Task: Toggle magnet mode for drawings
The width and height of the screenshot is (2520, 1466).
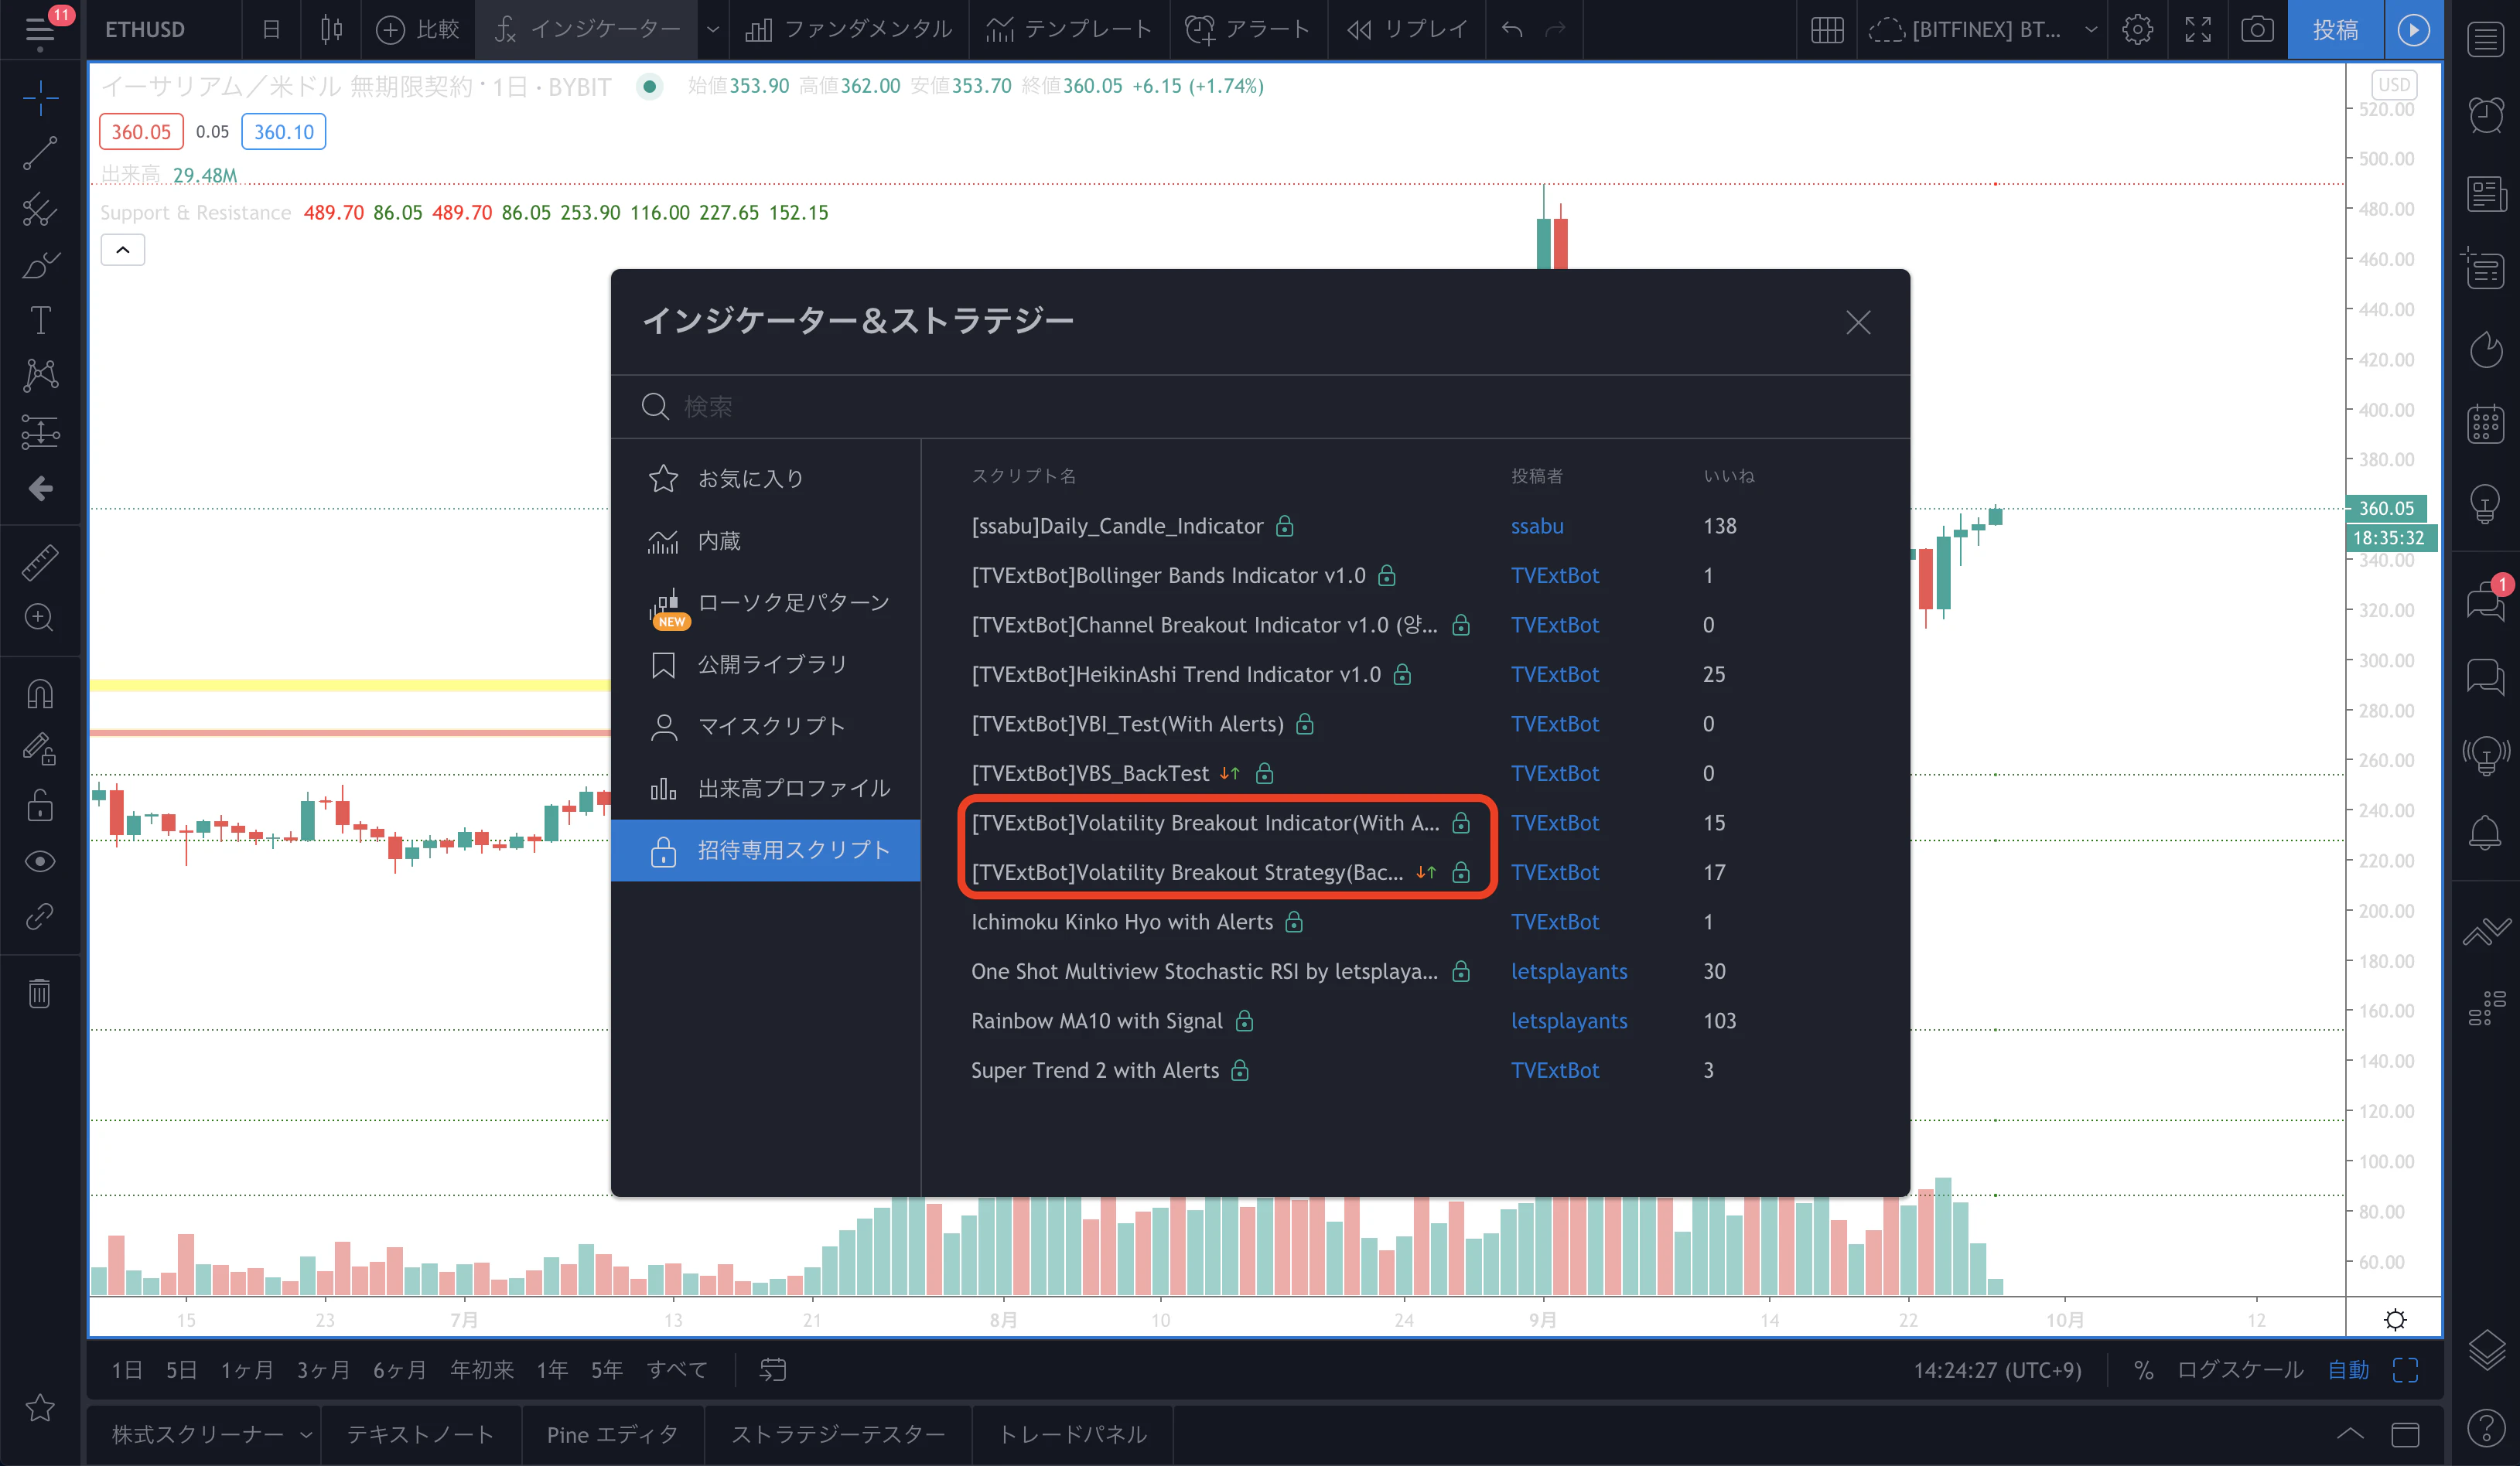Action: point(40,694)
